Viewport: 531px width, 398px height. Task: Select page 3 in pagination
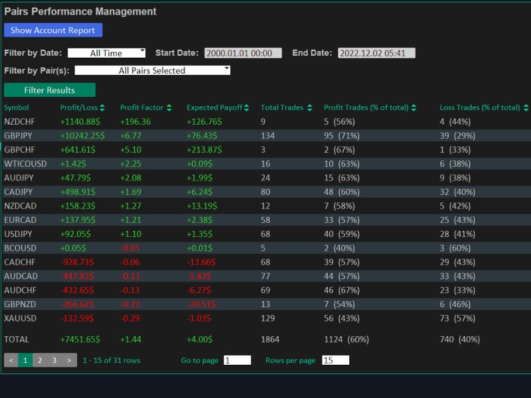tap(54, 360)
